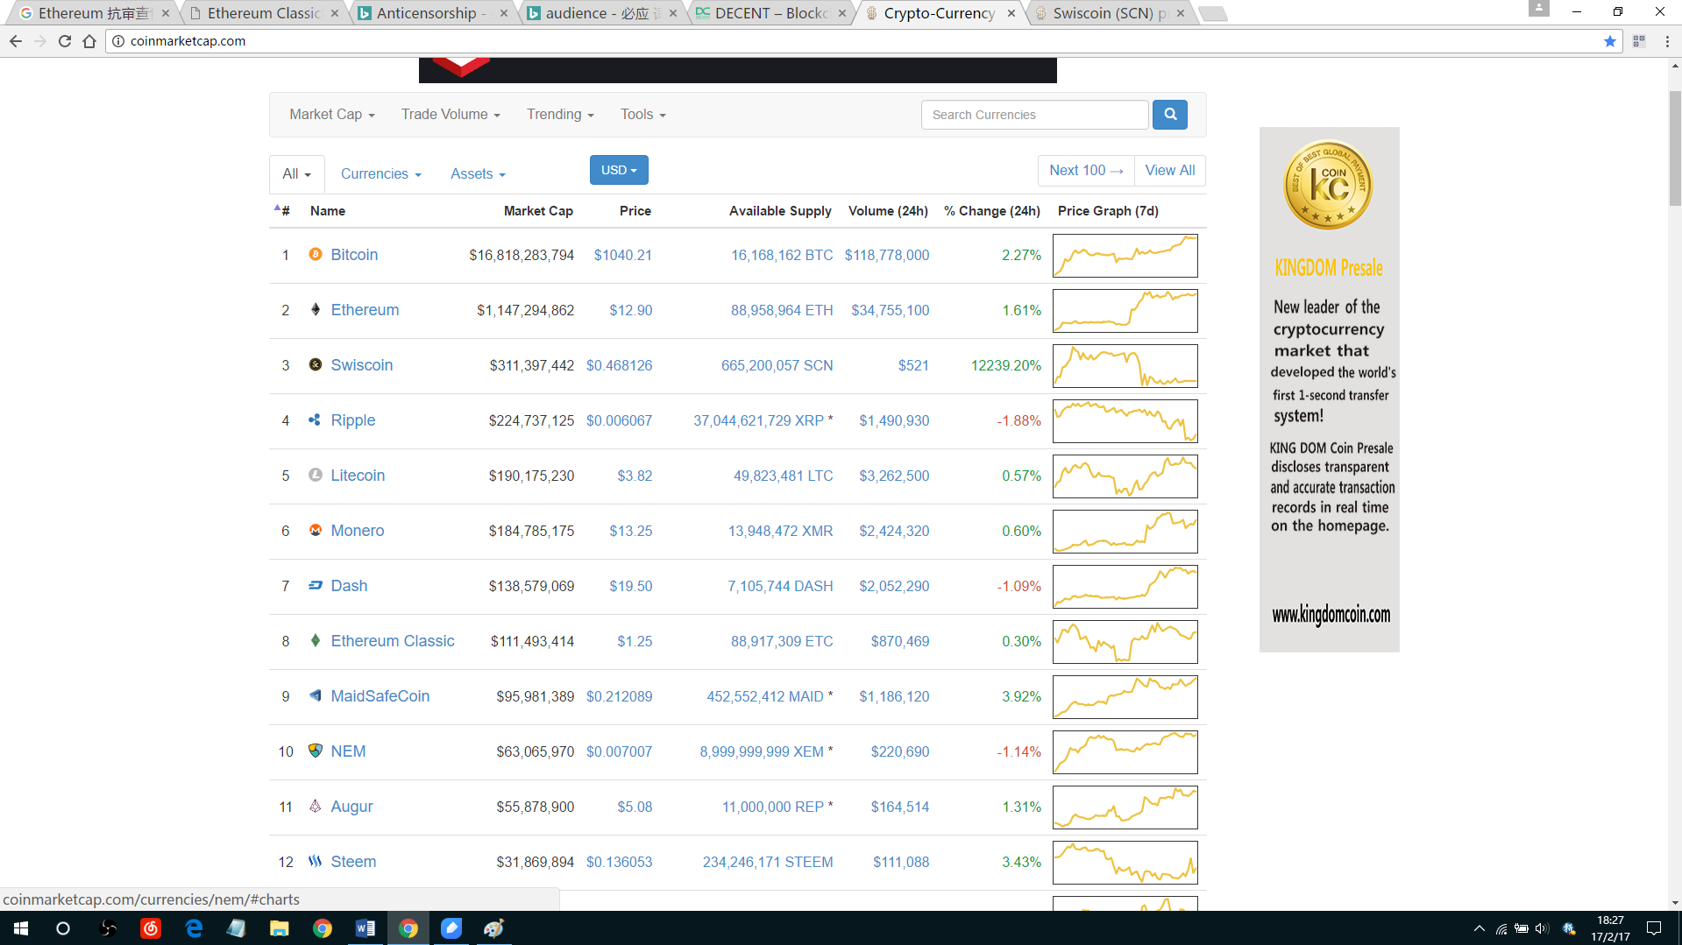This screenshot has height=945, width=1682.
Task: Click Bitcoin's $1040.21 price link
Action: click(623, 255)
